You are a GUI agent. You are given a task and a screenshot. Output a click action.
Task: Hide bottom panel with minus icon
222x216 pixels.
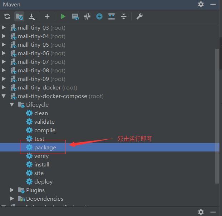tap(213, 212)
